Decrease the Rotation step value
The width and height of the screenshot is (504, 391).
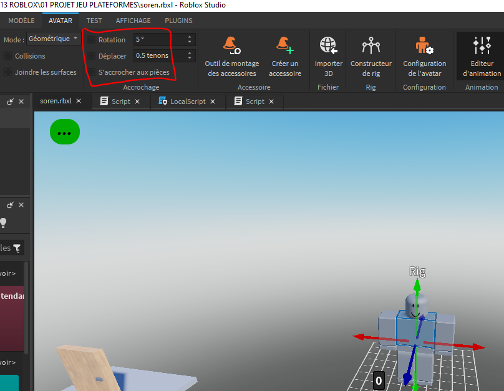190,42
